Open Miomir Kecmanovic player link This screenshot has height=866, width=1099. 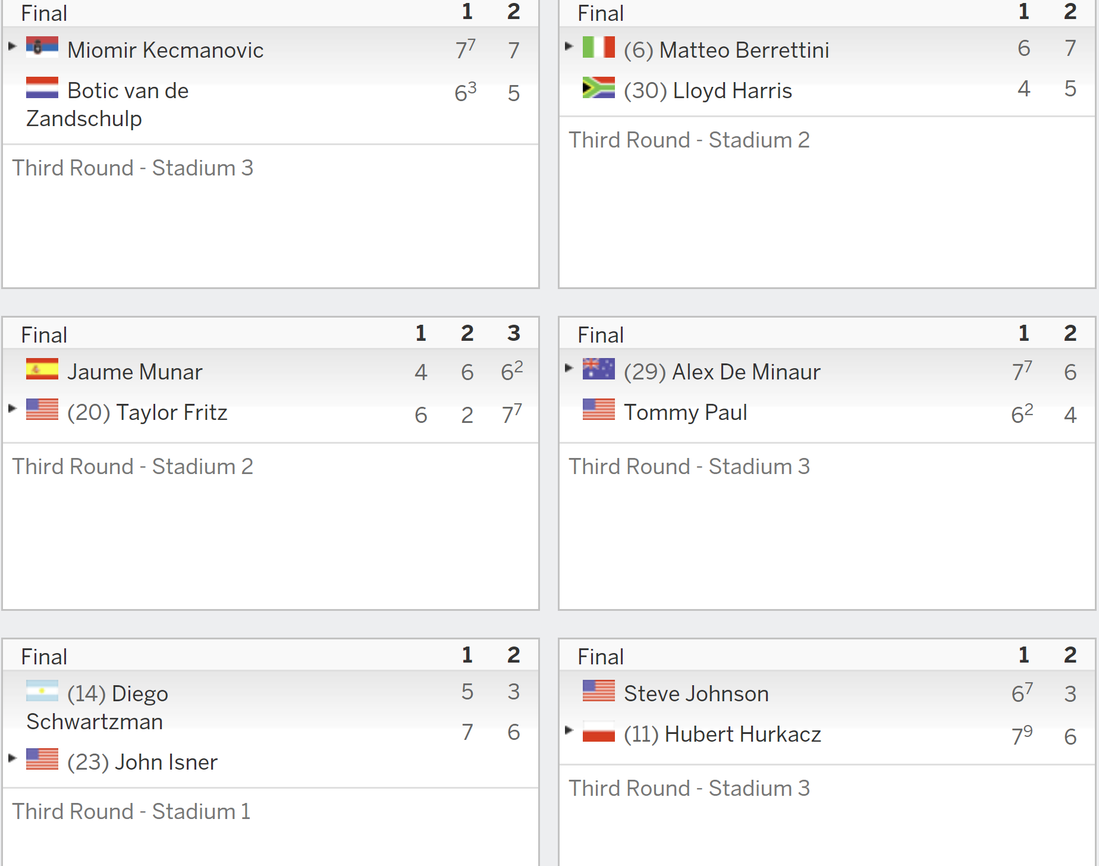[x=165, y=50]
